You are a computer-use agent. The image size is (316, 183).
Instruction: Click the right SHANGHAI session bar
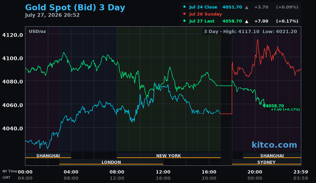(x=272, y=155)
